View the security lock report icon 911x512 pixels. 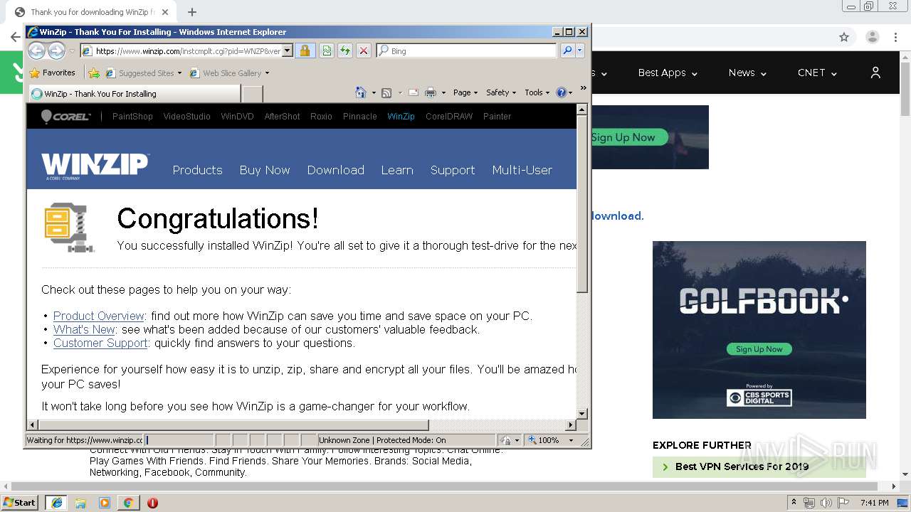coord(305,50)
